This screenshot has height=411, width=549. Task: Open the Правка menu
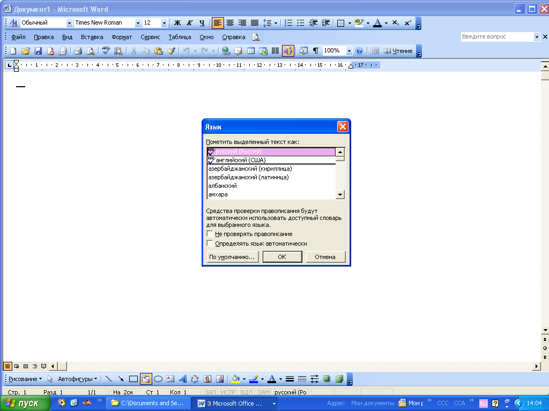(x=44, y=37)
